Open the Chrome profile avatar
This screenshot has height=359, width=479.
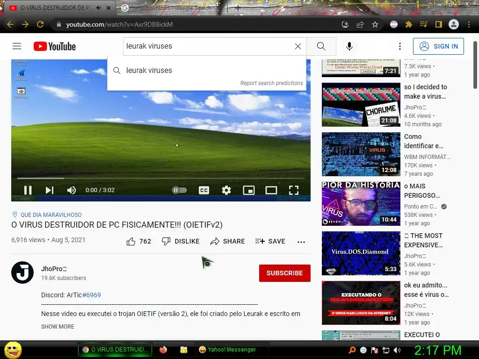tap(454, 24)
